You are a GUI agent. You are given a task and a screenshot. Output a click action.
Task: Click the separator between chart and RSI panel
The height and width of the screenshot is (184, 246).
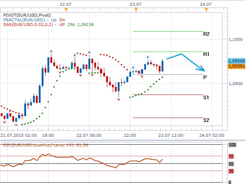pos(123,140)
